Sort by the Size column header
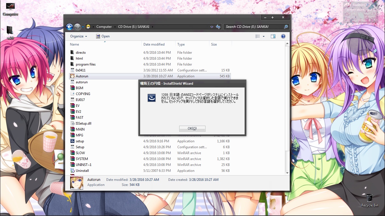The height and width of the screenshot is (216, 385). point(221,44)
